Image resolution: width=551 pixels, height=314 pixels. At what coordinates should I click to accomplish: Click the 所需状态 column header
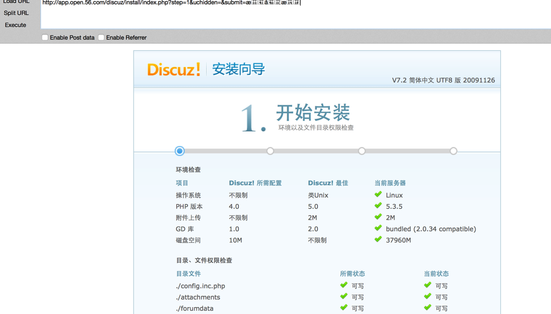(352, 274)
